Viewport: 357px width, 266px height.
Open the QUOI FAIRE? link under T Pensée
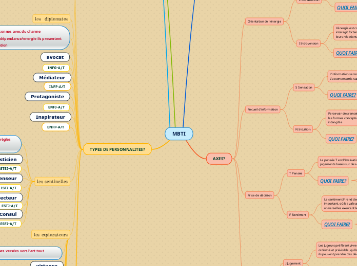tap(333, 181)
